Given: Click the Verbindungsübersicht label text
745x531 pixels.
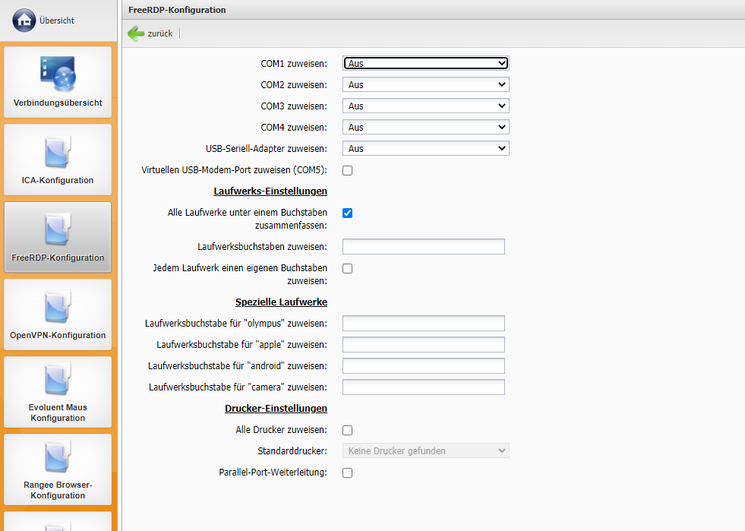Looking at the screenshot, I should coord(58,103).
